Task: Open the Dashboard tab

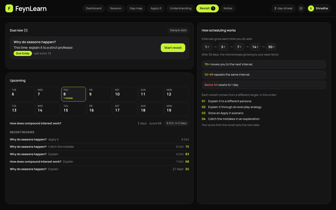Action: point(94,8)
